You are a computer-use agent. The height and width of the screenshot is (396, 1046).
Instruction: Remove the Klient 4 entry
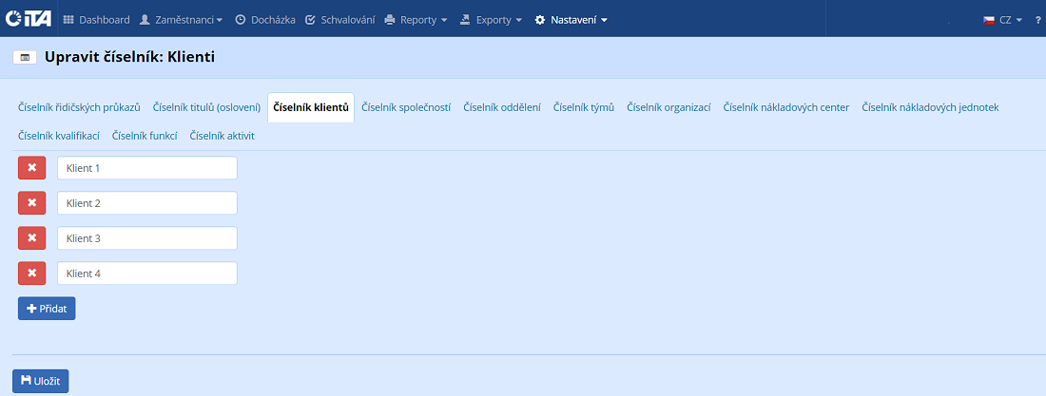(32, 273)
